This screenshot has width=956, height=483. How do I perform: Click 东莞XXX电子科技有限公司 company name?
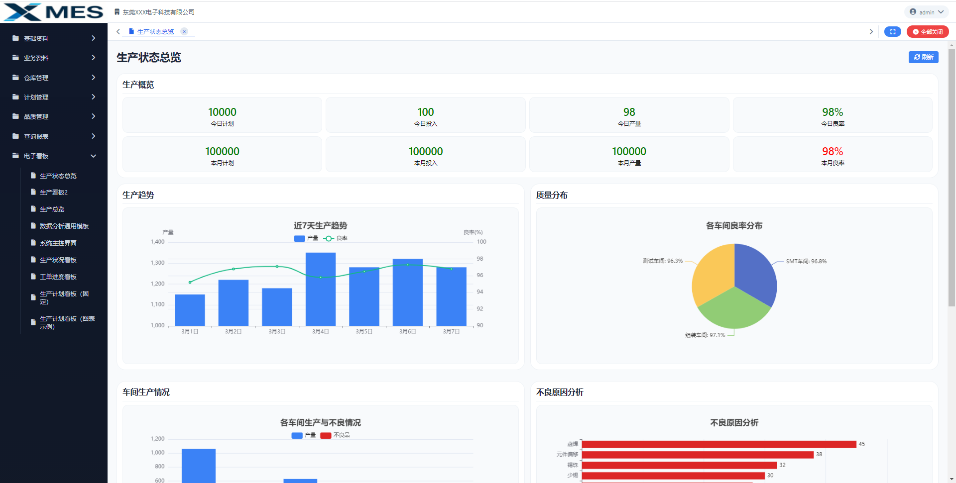pyautogui.click(x=159, y=12)
